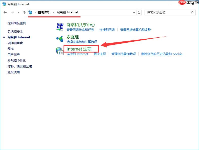Screen dimensions: 199x150
Task: Refresh the control panel view
Action: pyautogui.click(x=139, y=12)
